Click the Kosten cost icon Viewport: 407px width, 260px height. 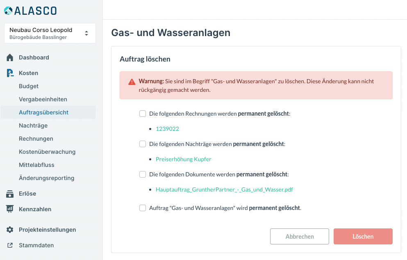tap(10, 73)
